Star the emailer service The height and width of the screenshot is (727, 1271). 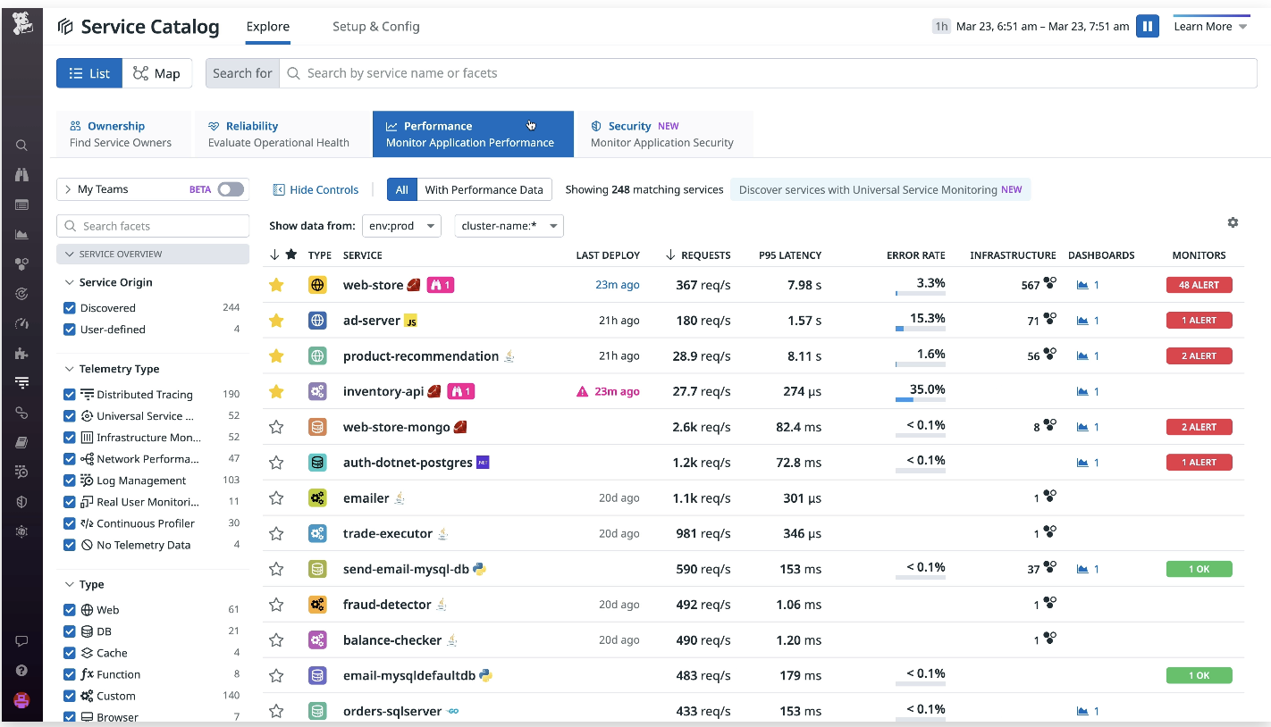(x=276, y=498)
